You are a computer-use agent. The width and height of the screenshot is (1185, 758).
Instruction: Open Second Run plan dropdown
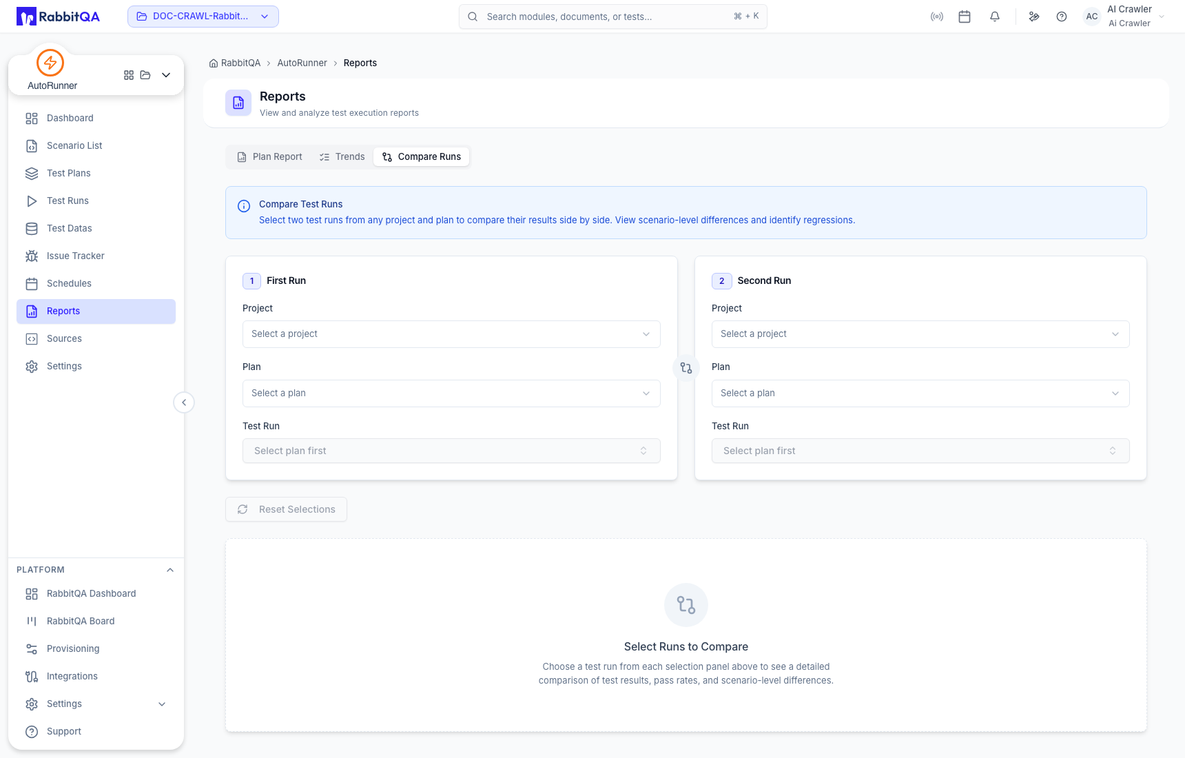pos(920,393)
